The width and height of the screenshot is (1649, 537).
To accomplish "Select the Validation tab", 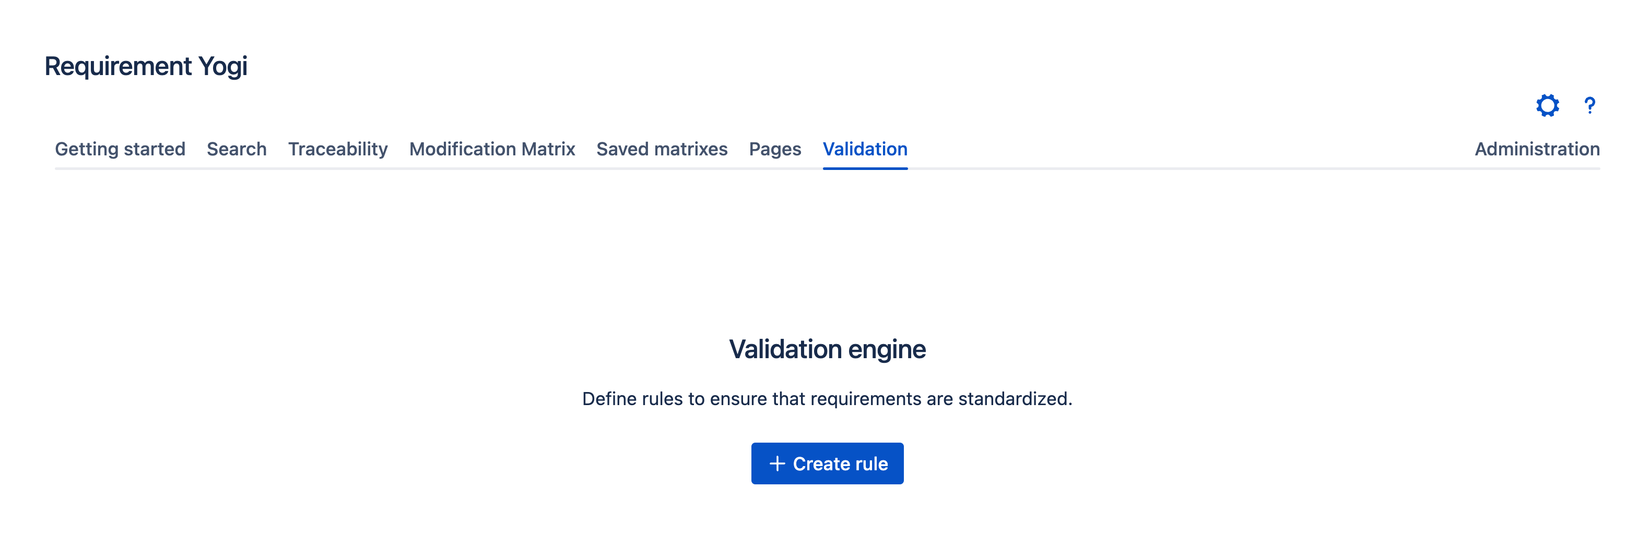I will click(865, 149).
